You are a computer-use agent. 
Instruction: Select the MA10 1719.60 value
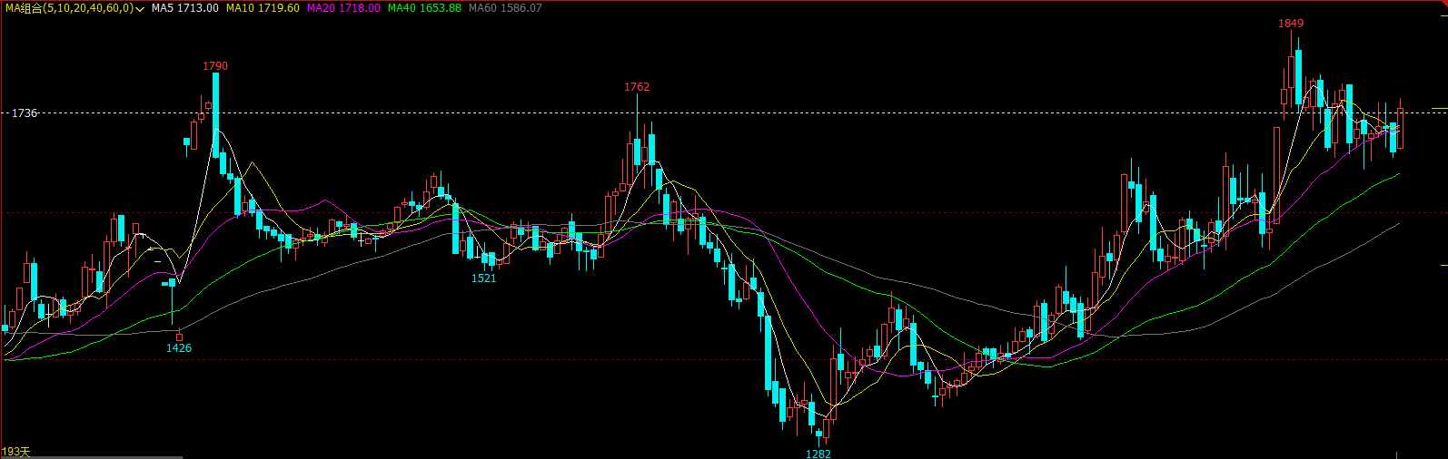point(263,8)
